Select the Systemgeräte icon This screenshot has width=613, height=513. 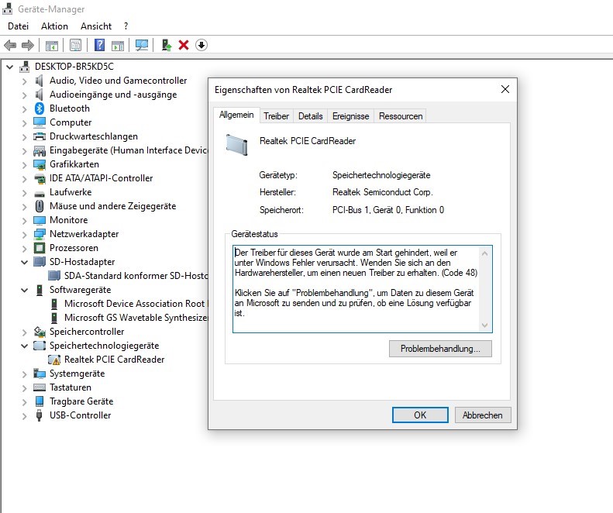(40, 374)
